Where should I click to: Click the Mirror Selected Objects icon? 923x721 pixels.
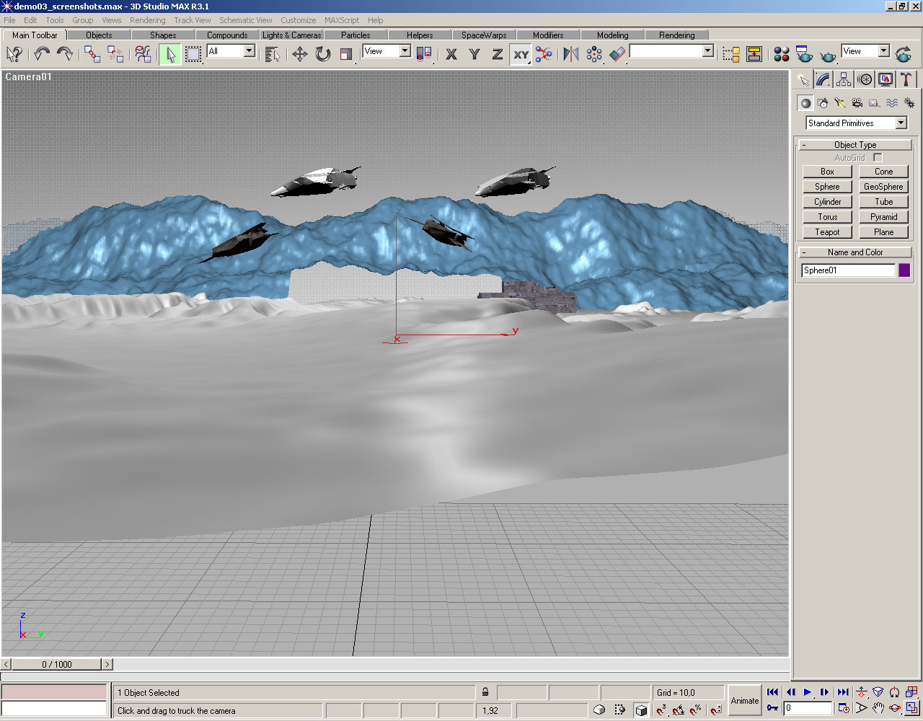(x=570, y=54)
